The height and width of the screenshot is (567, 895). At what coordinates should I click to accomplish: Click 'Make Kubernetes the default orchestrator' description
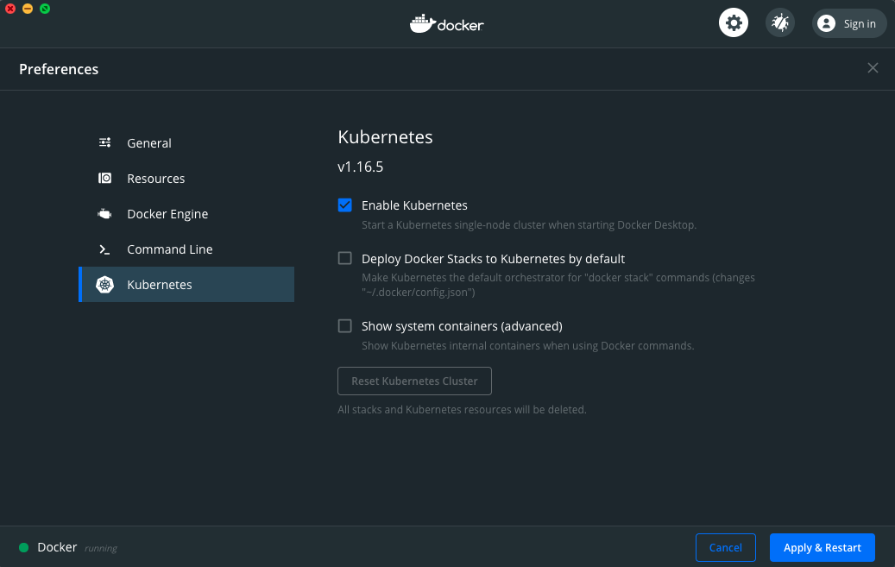[x=558, y=285]
